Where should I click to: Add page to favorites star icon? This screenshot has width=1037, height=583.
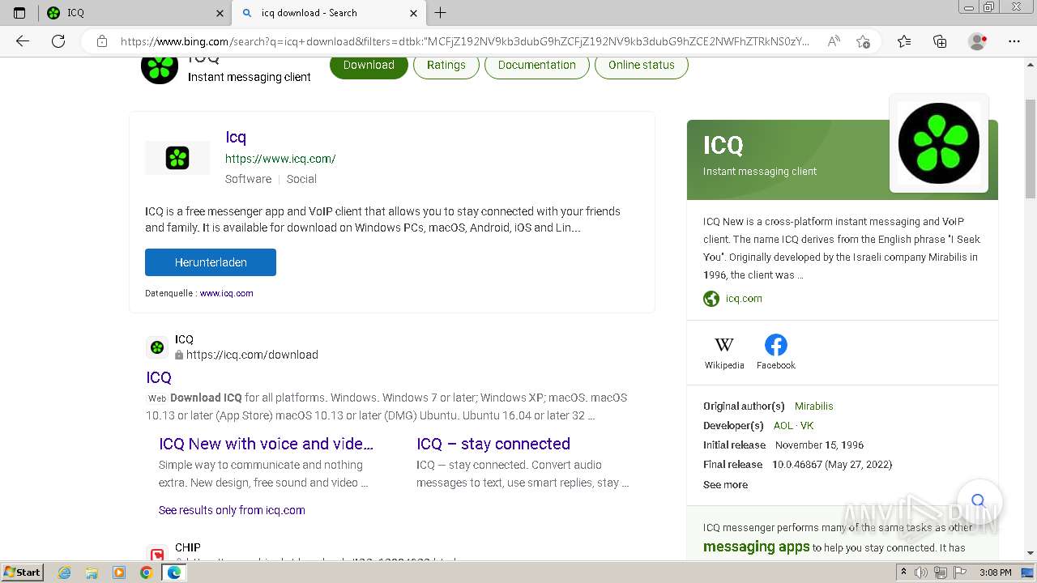tap(863, 41)
